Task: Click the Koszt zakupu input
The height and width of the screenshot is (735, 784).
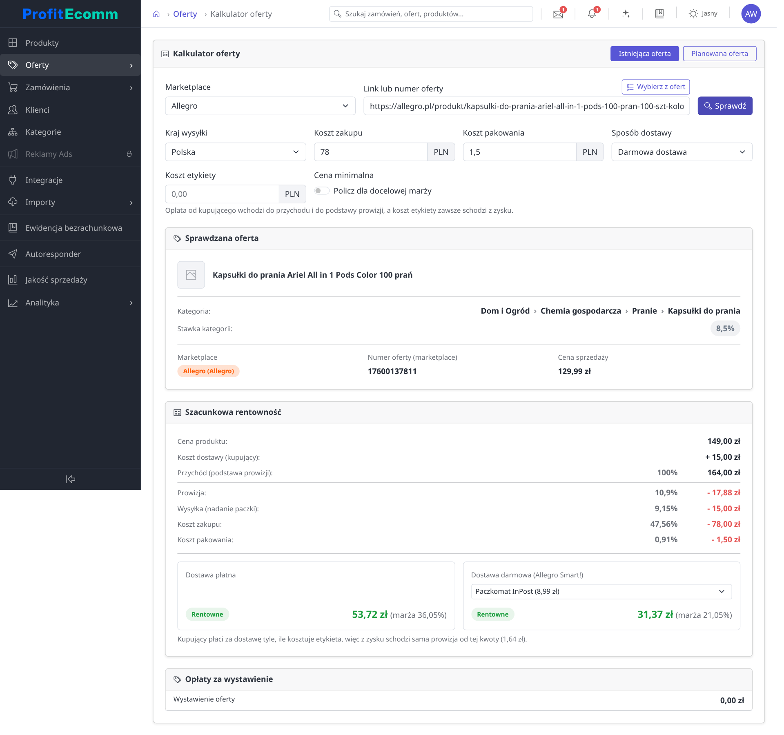Action: pyautogui.click(x=370, y=152)
